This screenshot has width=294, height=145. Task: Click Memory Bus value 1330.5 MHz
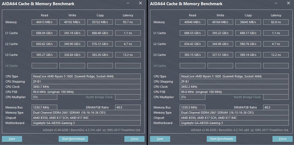[193, 107]
